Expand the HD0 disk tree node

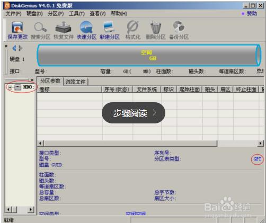[x=10, y=87]
